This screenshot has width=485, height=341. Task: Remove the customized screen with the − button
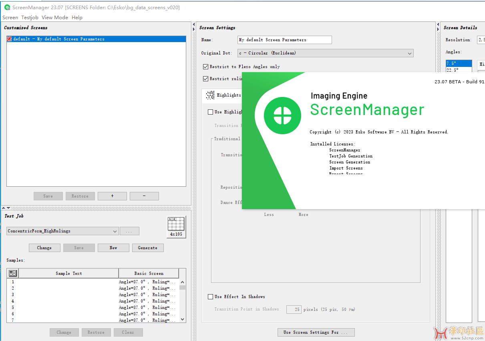[x=144, y=196]
